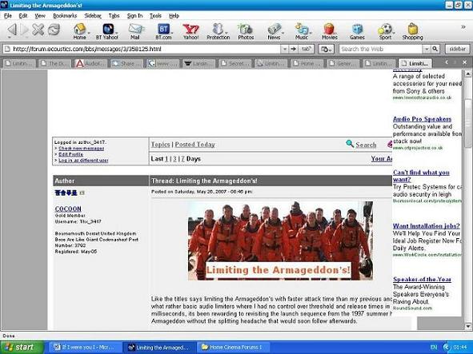The width and height of the screenshot is (473, 354).
Task: Open the Music toolbar icon
Action: (x=302, y=31)
